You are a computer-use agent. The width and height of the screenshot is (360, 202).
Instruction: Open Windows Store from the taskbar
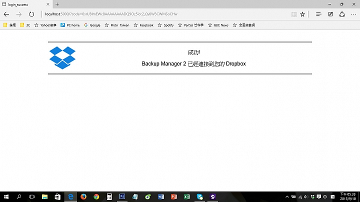pos(57,196)
